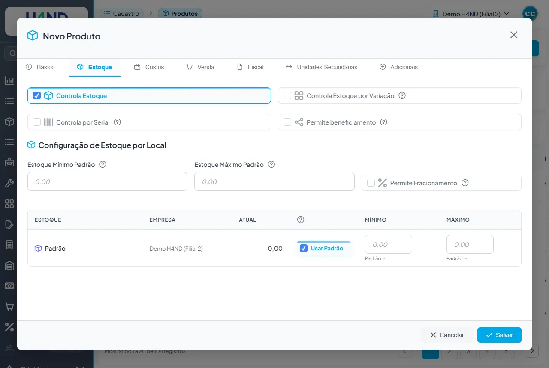Open the shopping cart icon in the sidebar
This screenshot has height=368, width=549.
pos(9,306)
